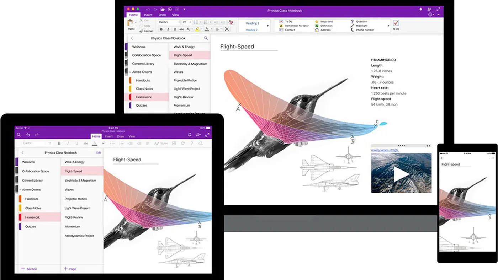Toggle the large To Do checkbox tag
The width and height of the screenshot is (498, 280).
click(396, 22)
